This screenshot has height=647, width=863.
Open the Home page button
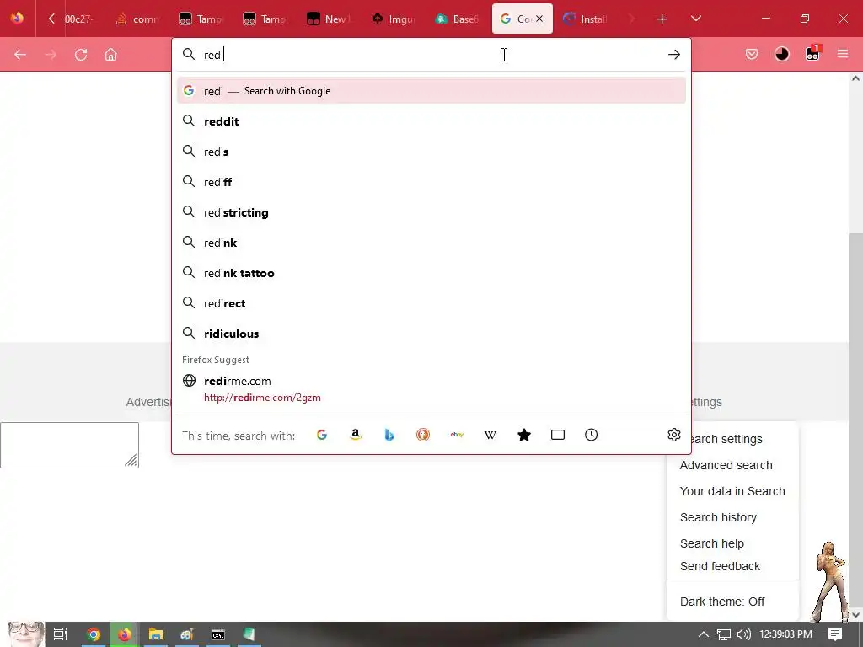110,55
